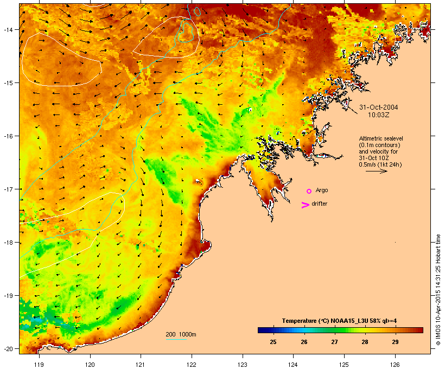
Task: Click the 31-Oct-2004 date label
Action: (379, 107)
